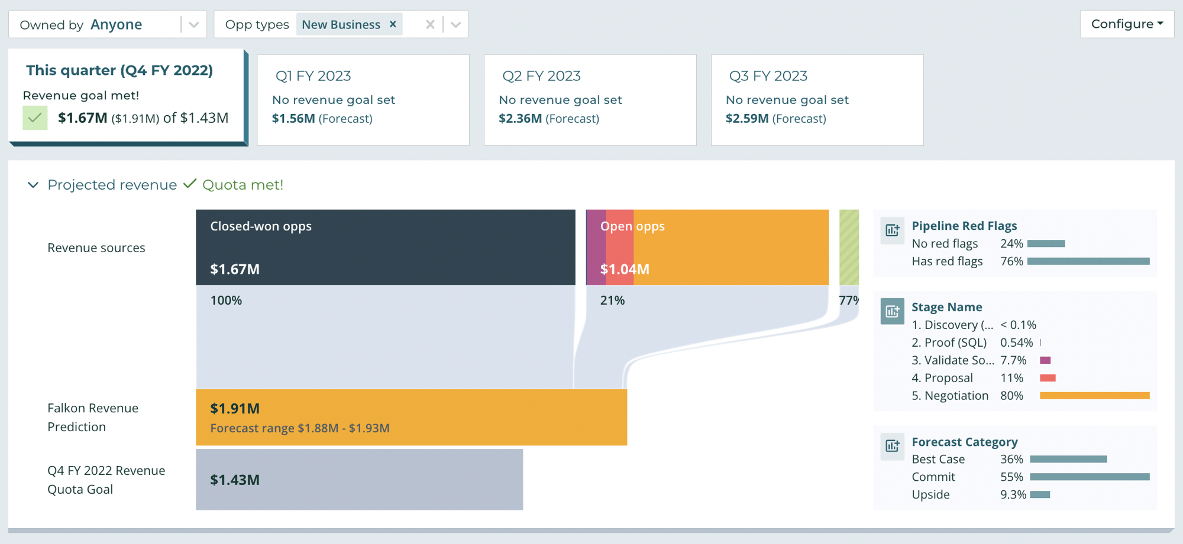Viewport: 1183px width, 544px height.
Task: Click the green revenue goal met checkmark
Action: (35, 118)
